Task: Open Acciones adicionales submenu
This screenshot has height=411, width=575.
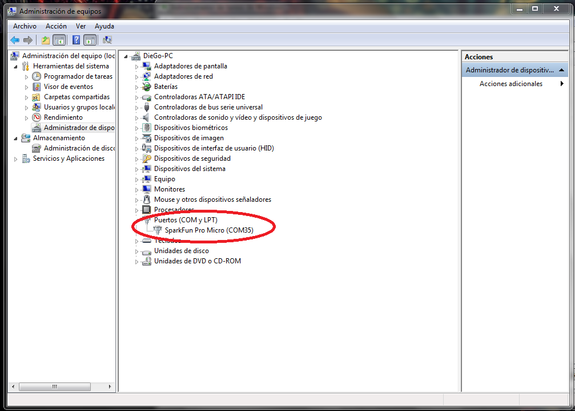Action: point(515,84)
